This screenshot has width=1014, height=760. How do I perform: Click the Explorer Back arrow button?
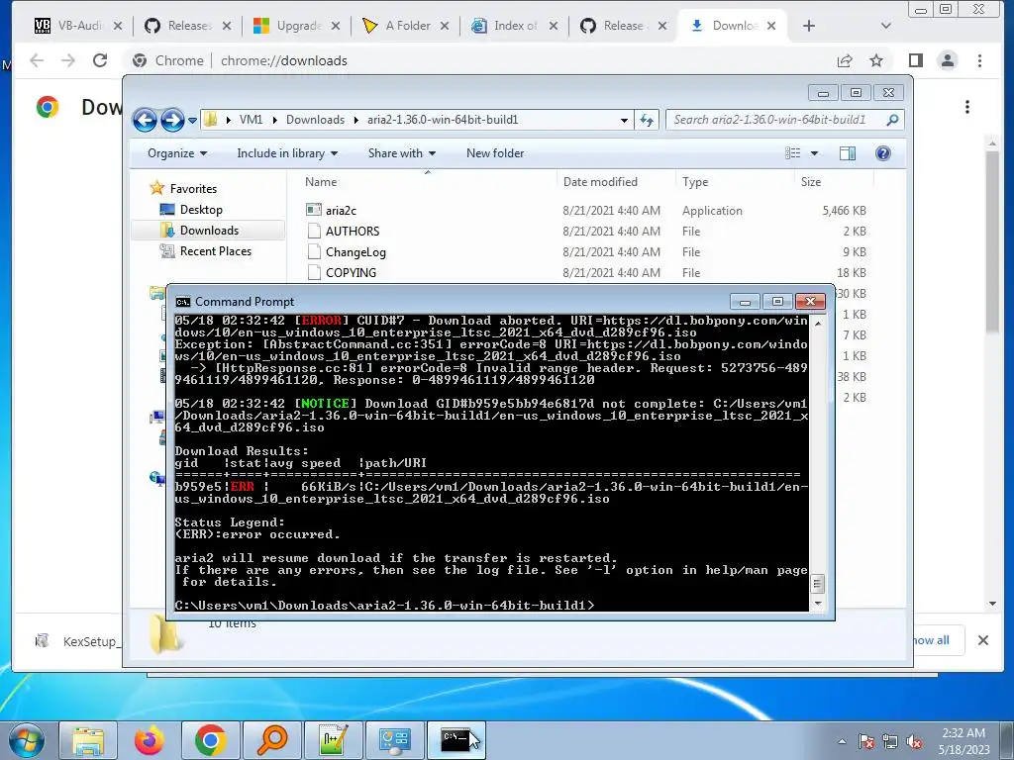click(145, 120)
